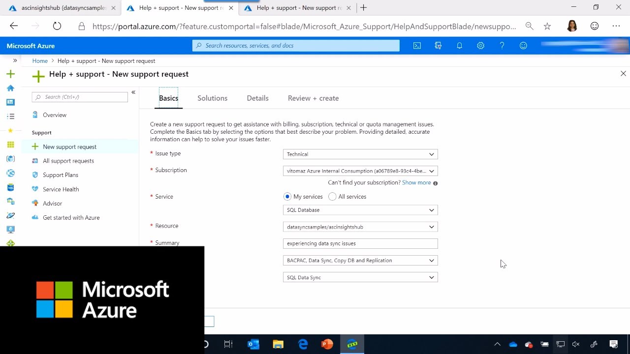Open Resource groups cube icon
This screenshot has height=354, width=630.
click(10, 159)
